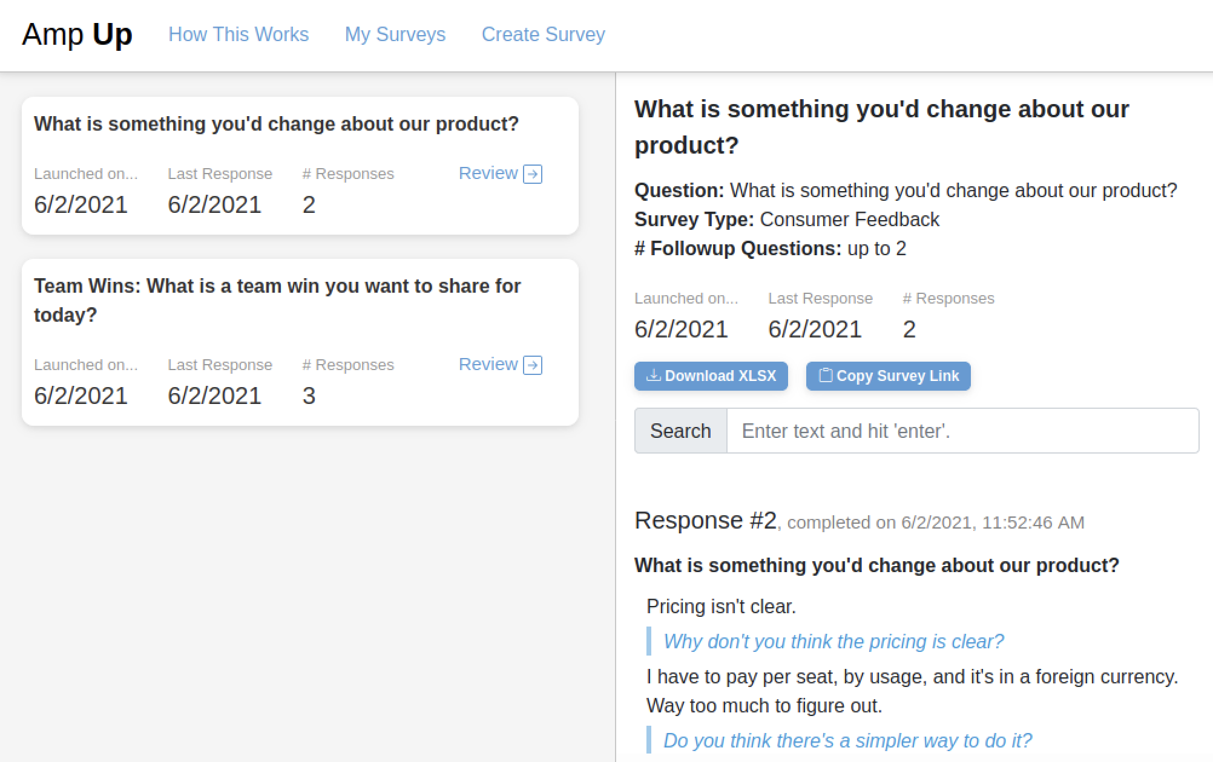This screenshot has width=1213, height=762.
Task: Open the How This Works page
Action: (x=238, y=34)
